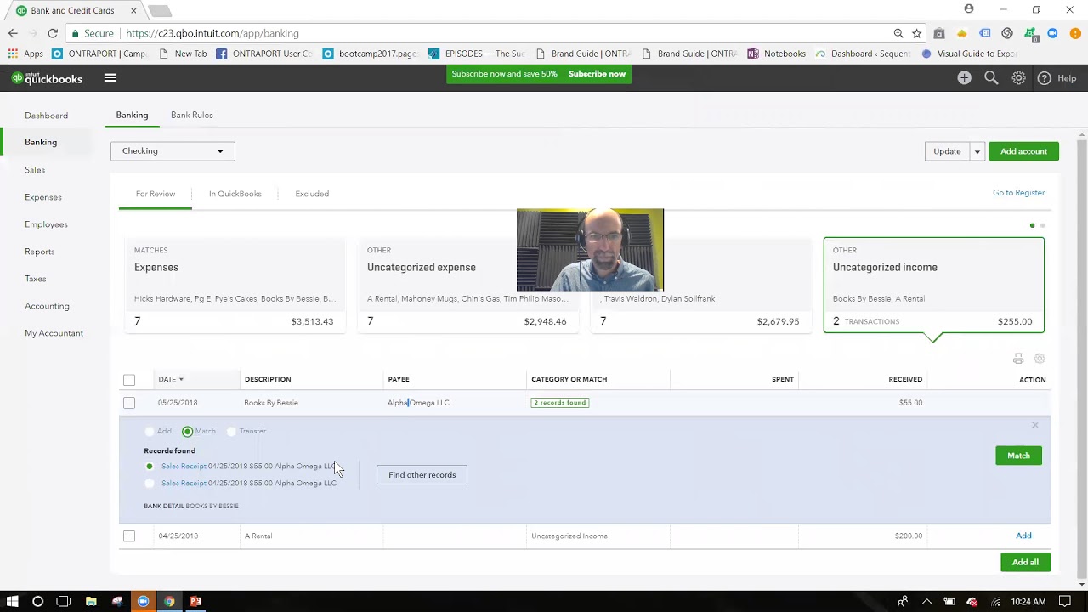This screenshot has height=612, width=1088.
Task: Open Windows Start menu
Action: 13,602
